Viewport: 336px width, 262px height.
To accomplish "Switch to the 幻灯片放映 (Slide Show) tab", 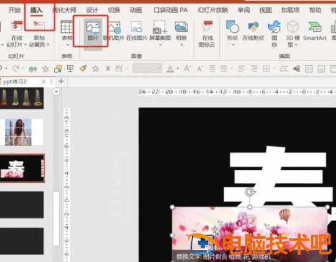I will tap(213, 10).
